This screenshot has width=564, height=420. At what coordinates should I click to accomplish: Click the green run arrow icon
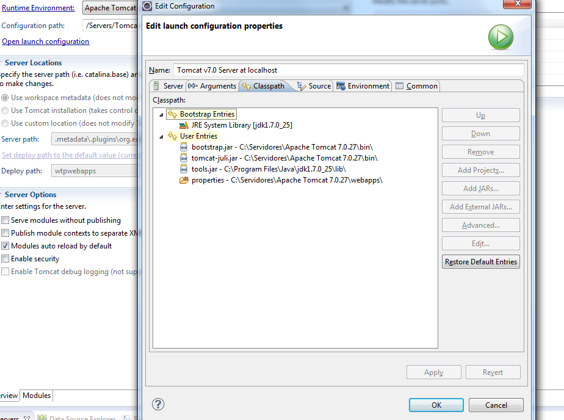click(x=501, y=37)
